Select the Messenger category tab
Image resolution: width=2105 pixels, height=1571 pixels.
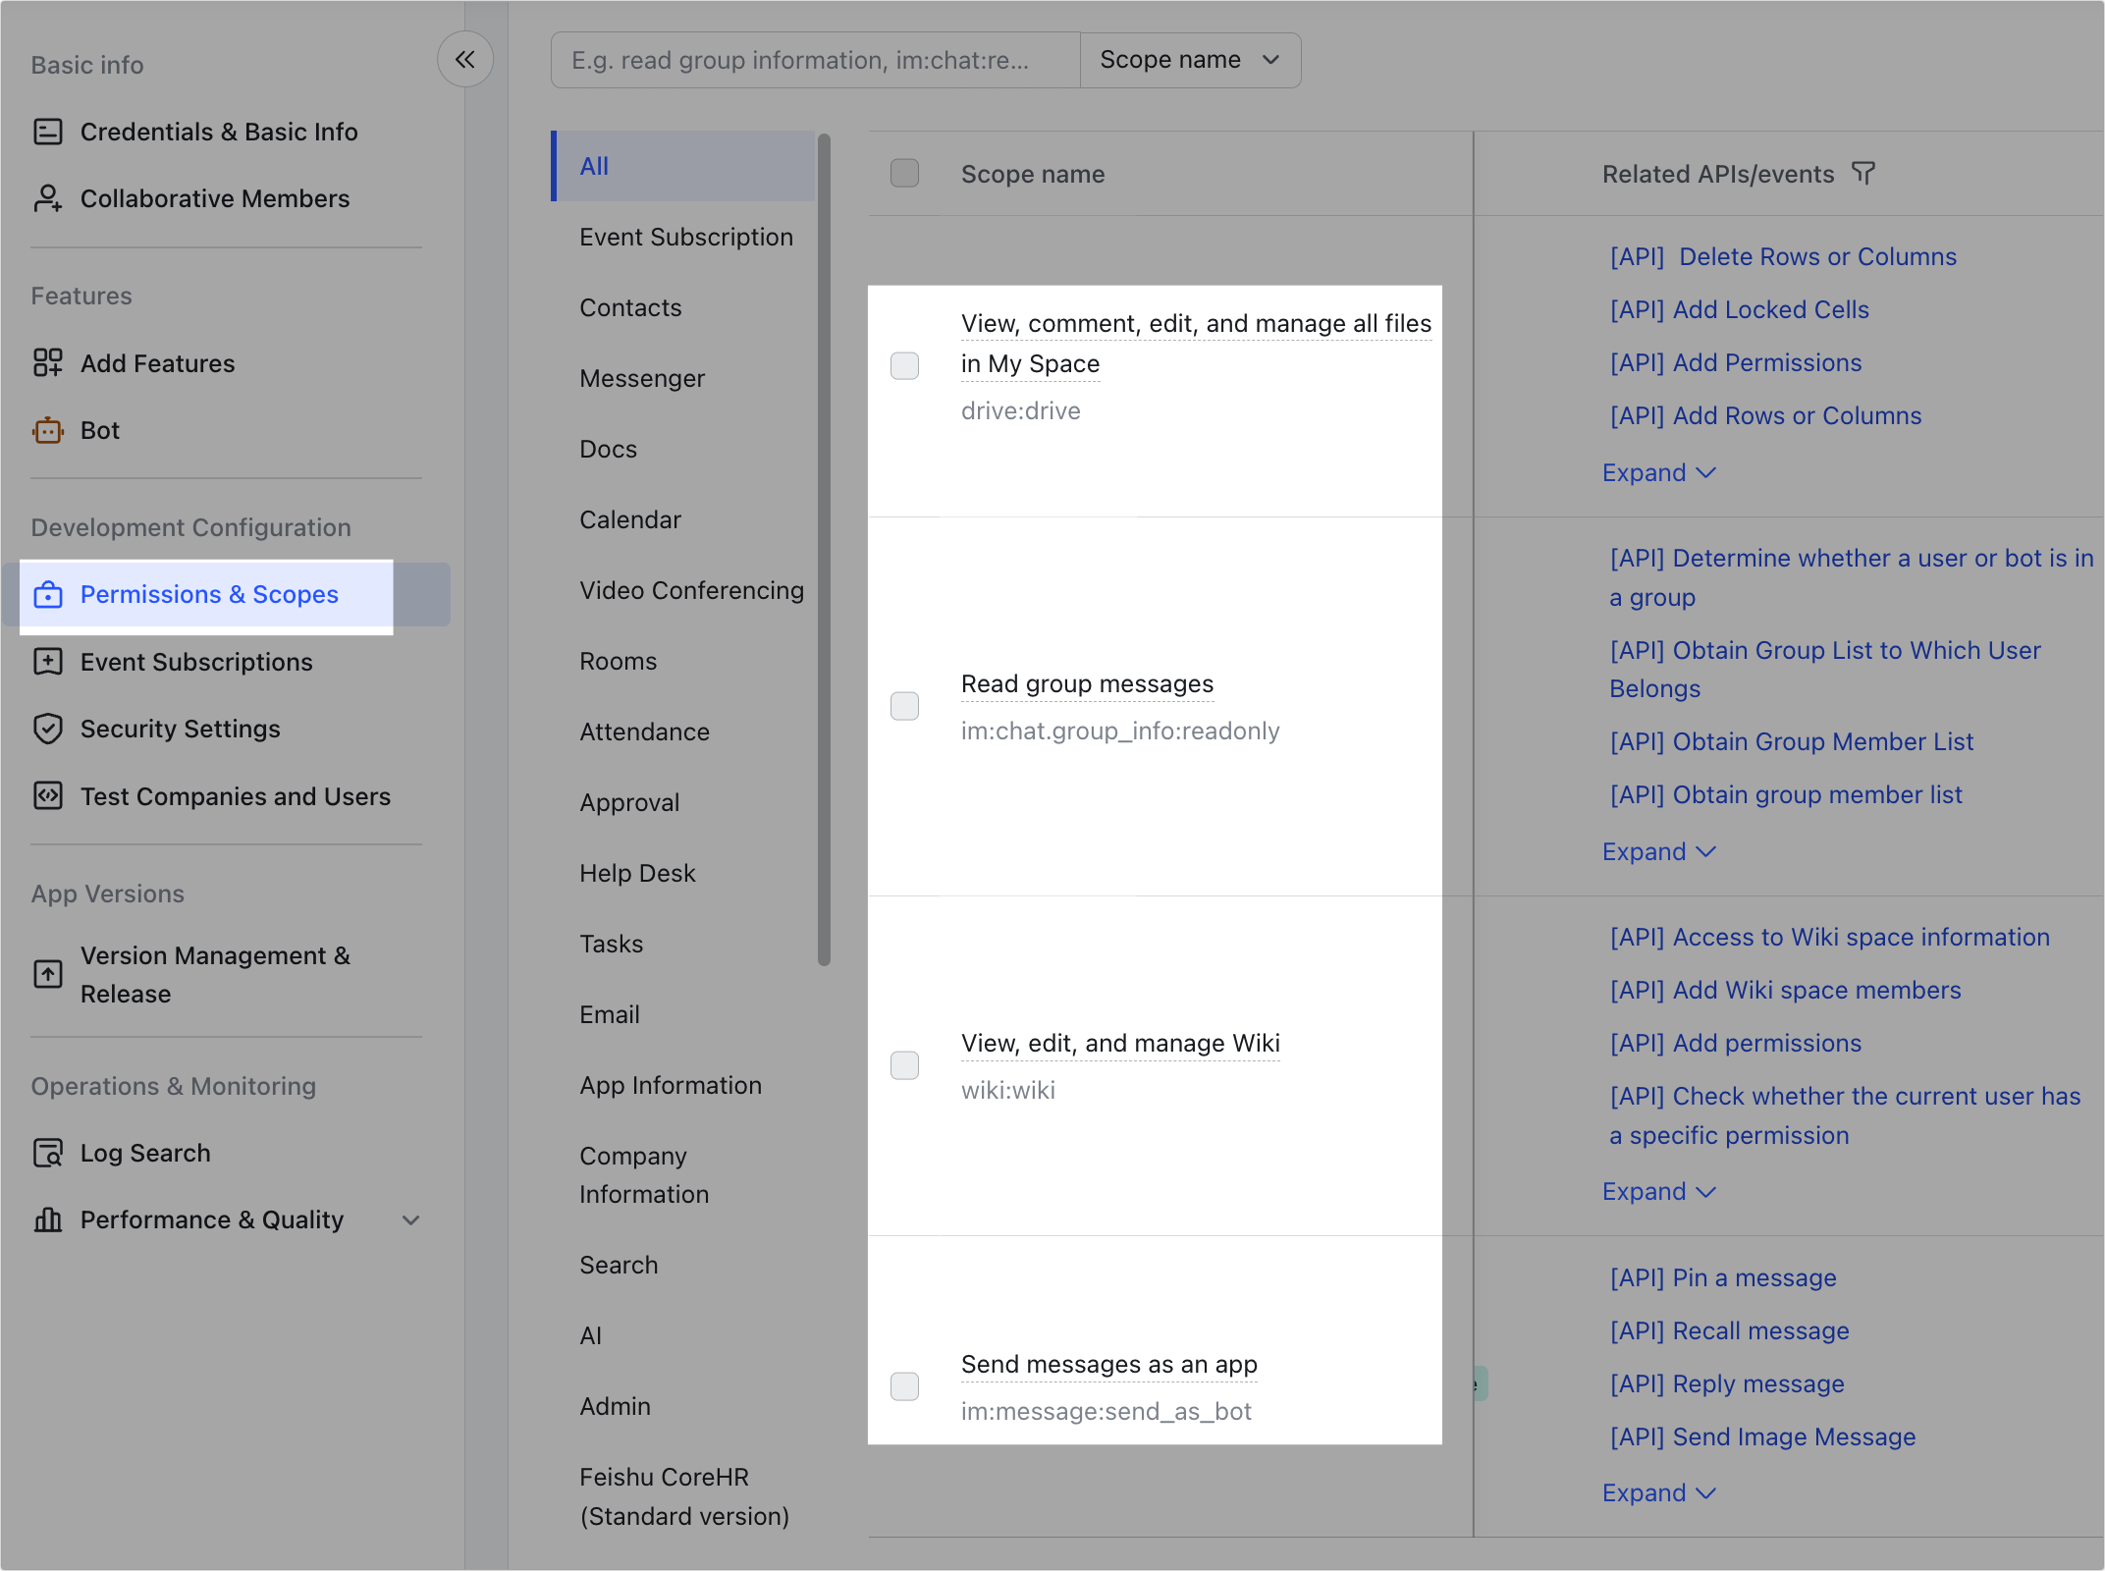642,378
